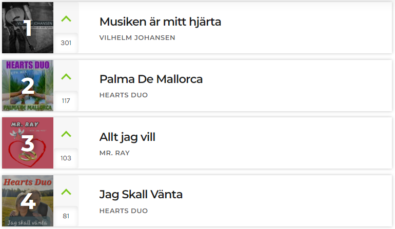Screen dimensions: 395x229
Task: Click the 81 vote count box
Action: (x=66, y=216)
